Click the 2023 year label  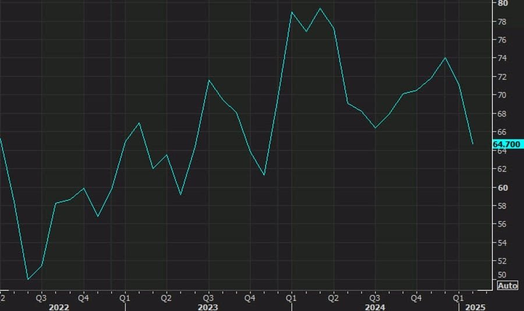208,306
